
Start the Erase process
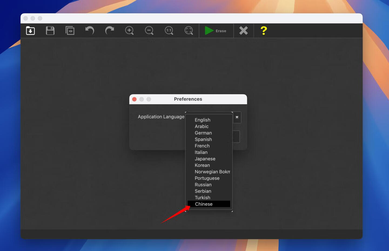pos(216,31)
